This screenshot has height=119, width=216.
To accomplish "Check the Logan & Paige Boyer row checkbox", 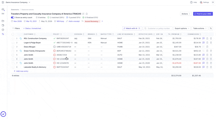I will coord(13,43).
